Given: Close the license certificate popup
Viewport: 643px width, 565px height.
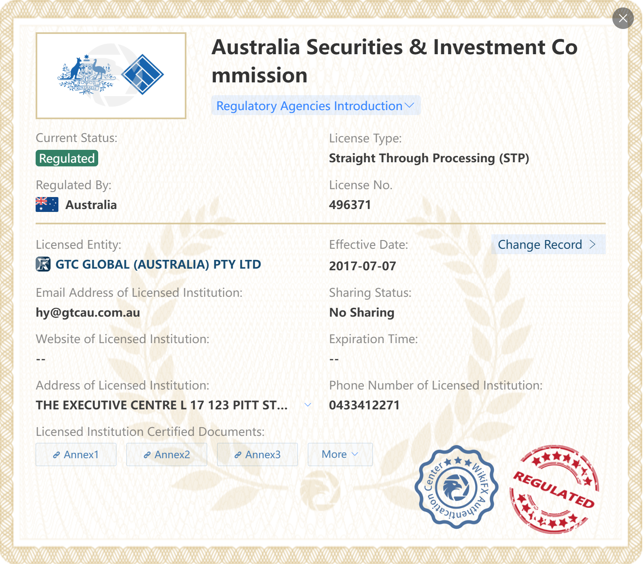Looking at the screenshot, I should (x=622, y=19).
